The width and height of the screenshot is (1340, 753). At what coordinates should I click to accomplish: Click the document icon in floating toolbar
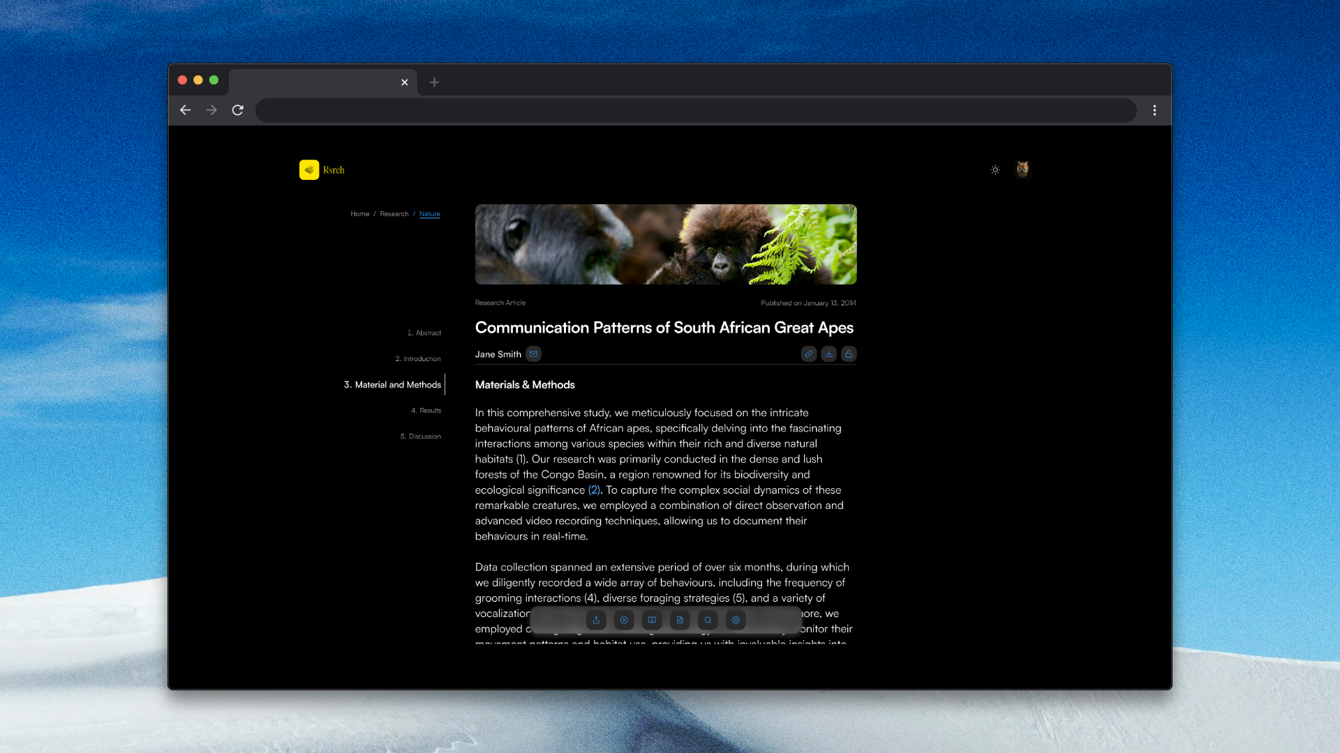680,620
